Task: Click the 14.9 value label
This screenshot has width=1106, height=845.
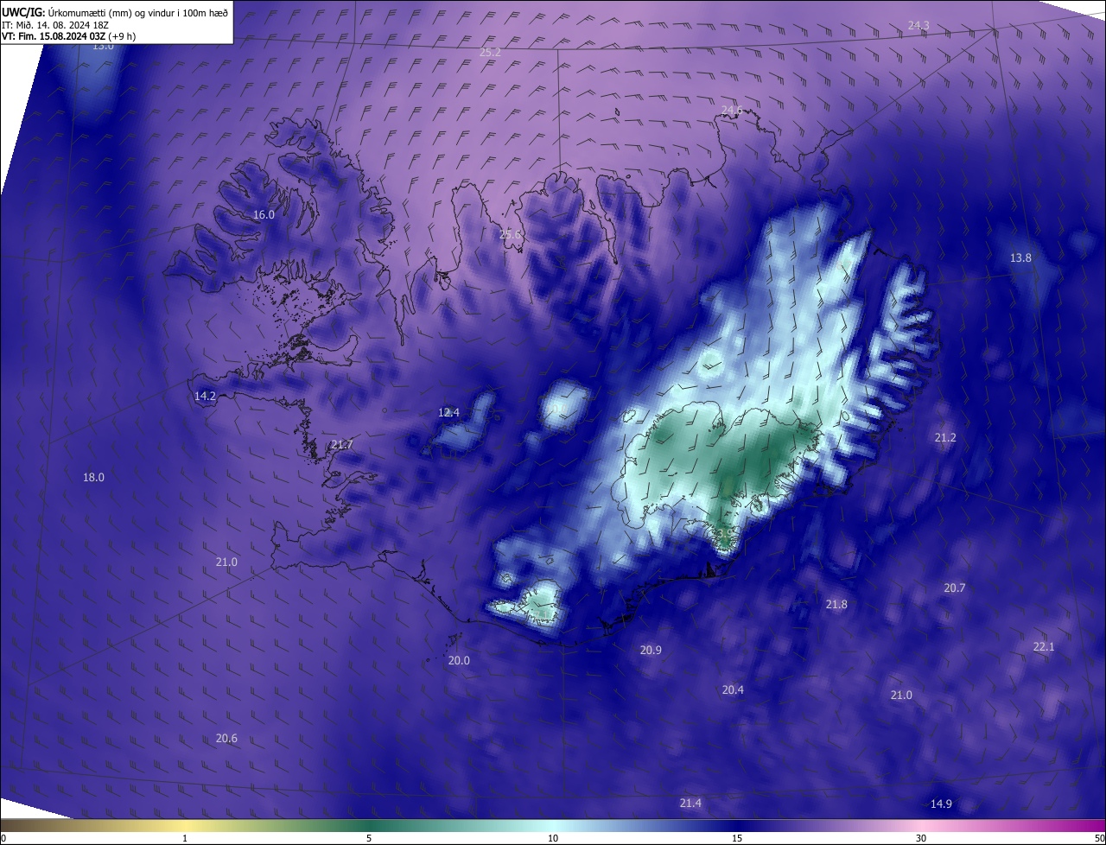Action: point(941,805)
